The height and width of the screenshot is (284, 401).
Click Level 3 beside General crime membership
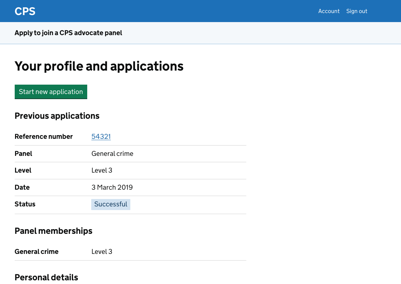[102, 252]
